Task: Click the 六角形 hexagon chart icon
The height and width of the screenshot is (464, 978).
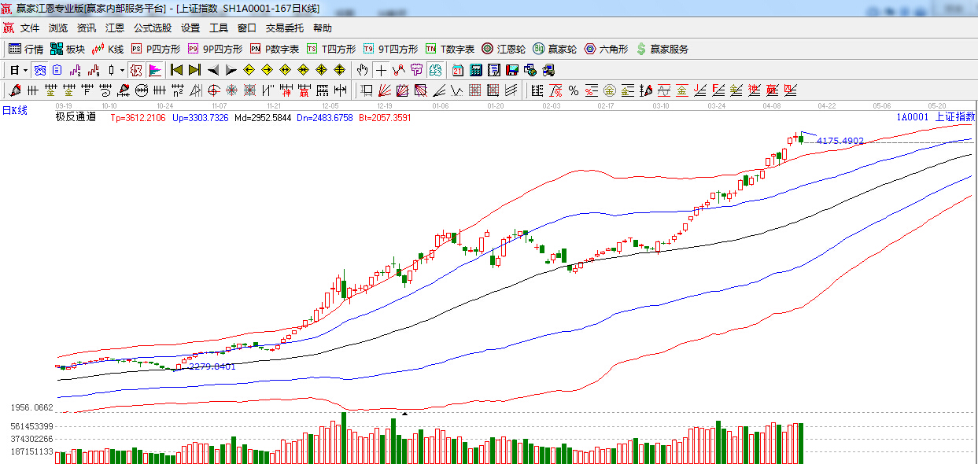Action: coord(606,49)
